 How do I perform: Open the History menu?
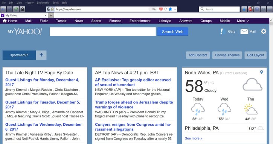29,3
